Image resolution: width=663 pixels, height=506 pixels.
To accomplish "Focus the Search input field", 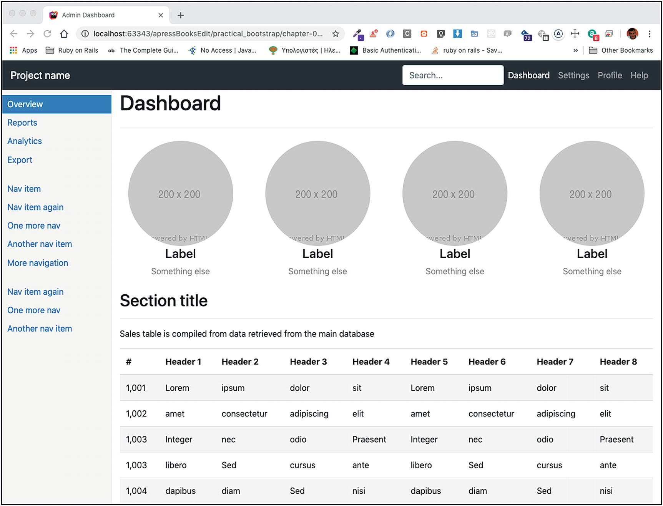I will tap(452, 75).
